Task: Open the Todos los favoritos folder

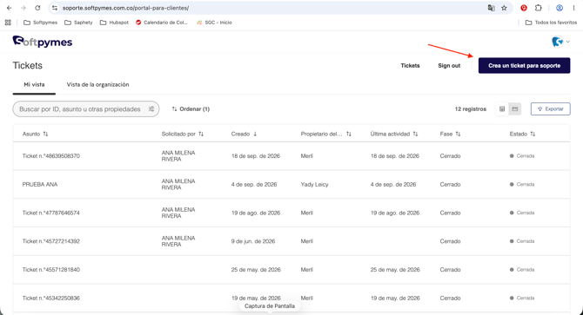Action: [551, 23]
